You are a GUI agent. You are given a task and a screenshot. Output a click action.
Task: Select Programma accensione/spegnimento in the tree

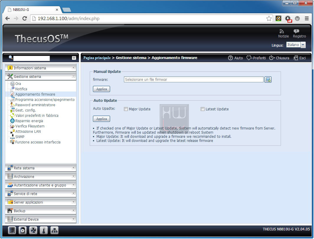tap(45, 100)
